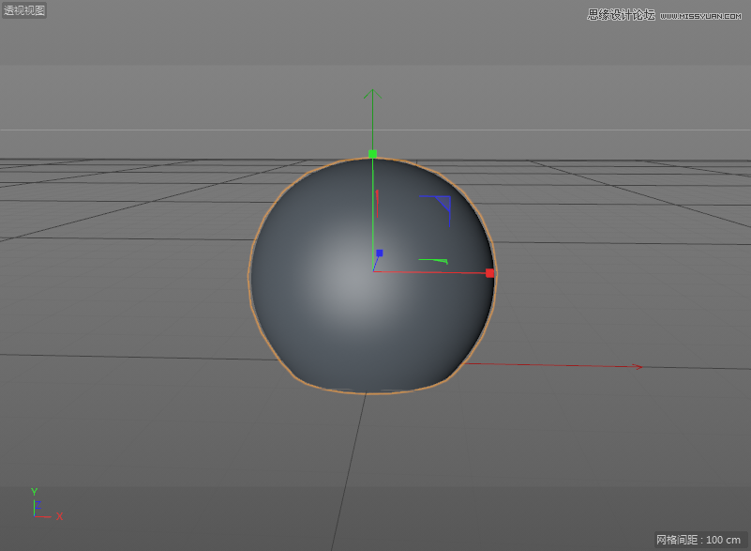
Task: Select the red vertical plane handle bar
Action: point(377,203)
